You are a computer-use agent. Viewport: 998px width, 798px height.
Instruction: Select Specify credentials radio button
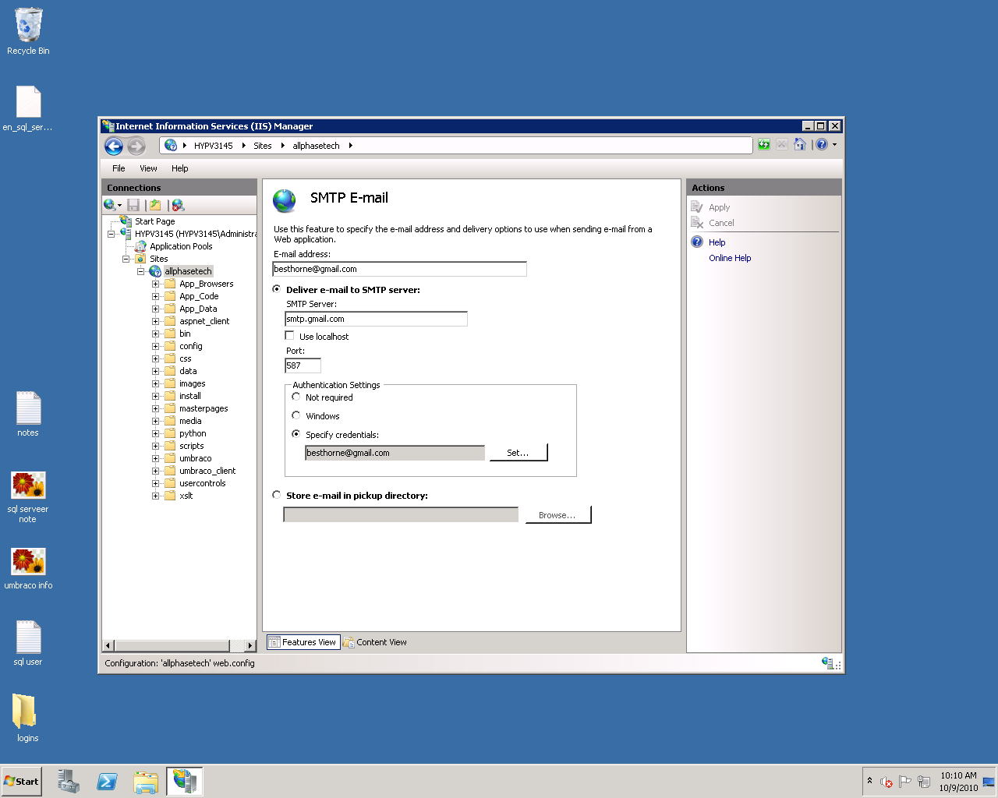296,434
